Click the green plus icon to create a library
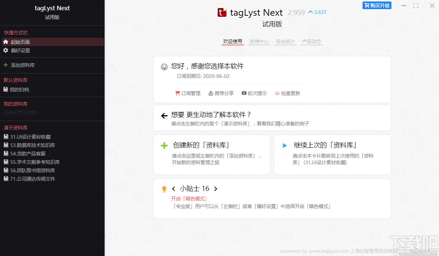This screenshot has width=439, height=256. click(x=164, y=145)
